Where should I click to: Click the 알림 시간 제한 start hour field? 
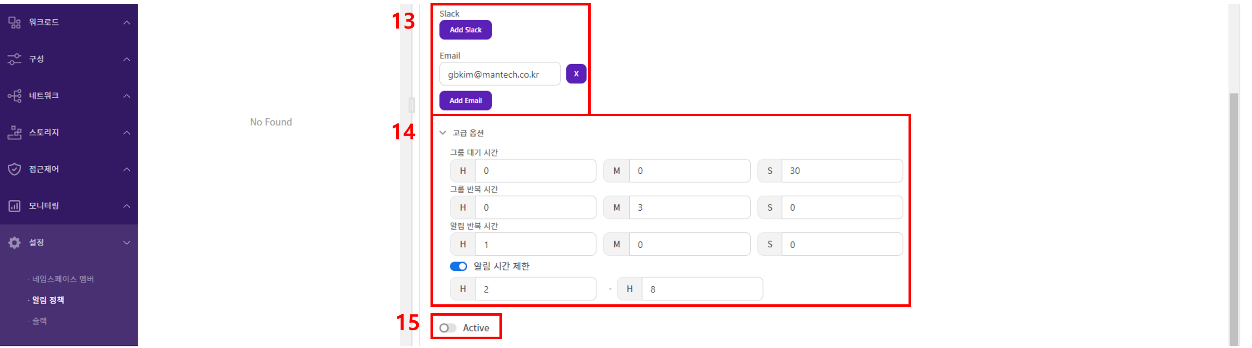[535, 289]
